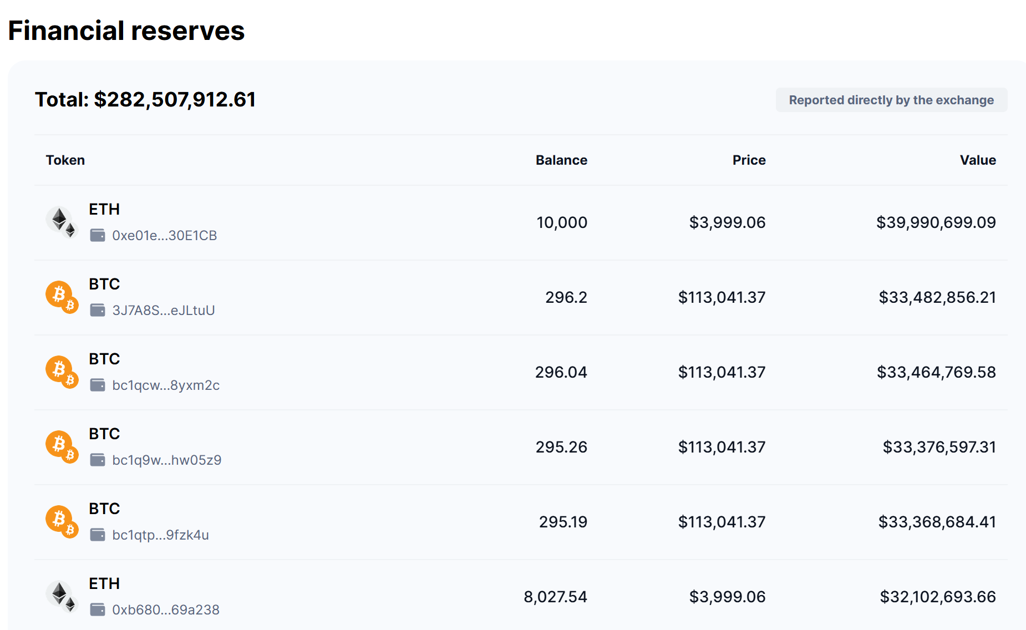This screenshot has height=630, width=1026.
Task: Click the wallet icon before bc1qcw...8yxm2c
Action: 98,385
